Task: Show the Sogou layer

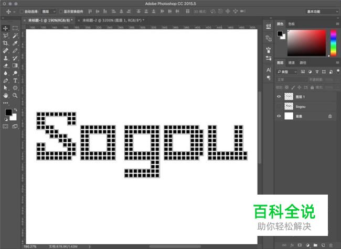Action: [279, 107]
